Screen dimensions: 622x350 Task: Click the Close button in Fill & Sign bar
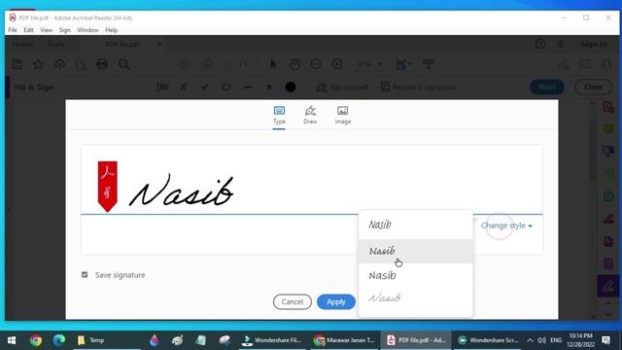[593, 87]
